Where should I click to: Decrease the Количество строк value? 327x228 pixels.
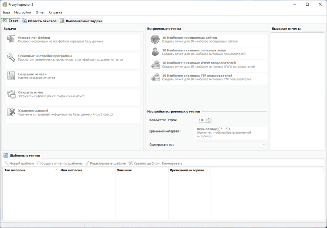point(208,121)
